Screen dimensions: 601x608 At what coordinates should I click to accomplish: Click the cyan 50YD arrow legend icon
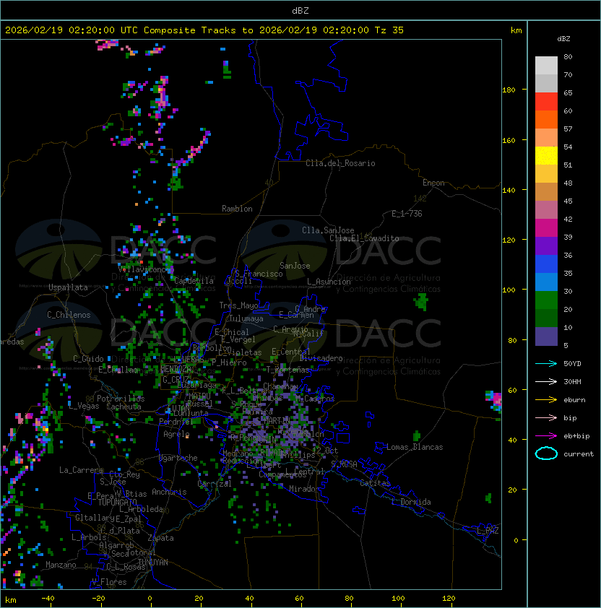546,363
